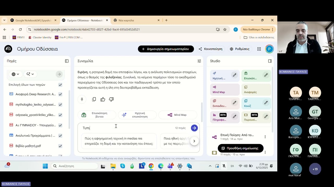The width and height of the screenshot is (334, 187).
Task: Open options for the 11 πηγές note
Action: coord(265,152)
